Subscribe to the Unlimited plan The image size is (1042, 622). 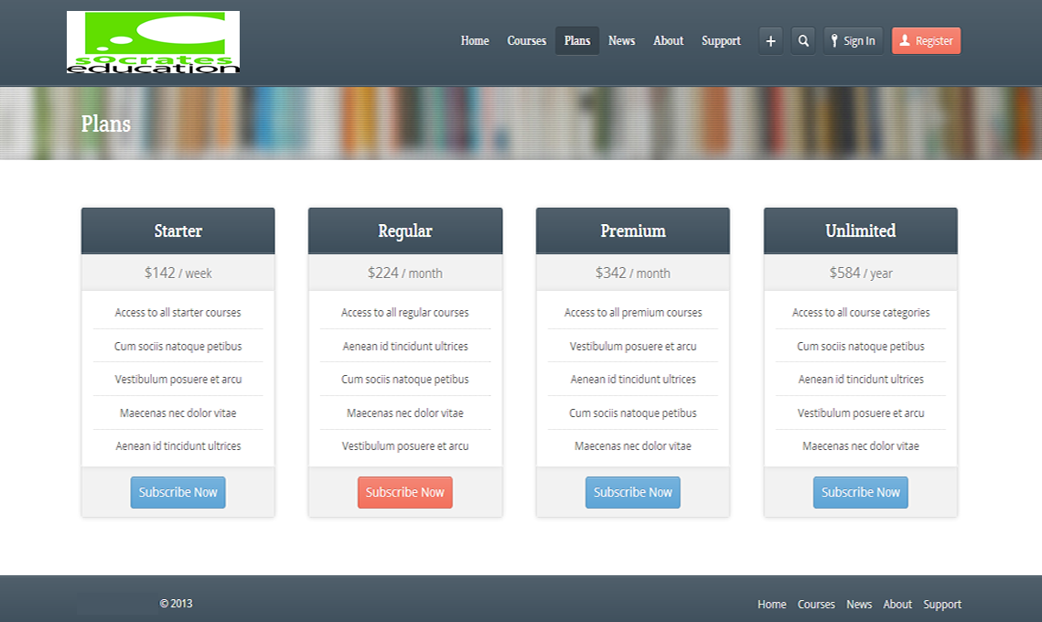pyautogui.click(x=861, y=492)
